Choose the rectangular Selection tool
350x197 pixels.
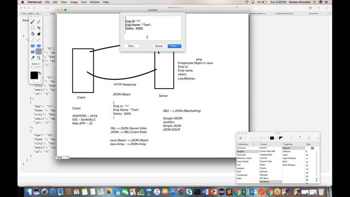(x=33, y=28)
